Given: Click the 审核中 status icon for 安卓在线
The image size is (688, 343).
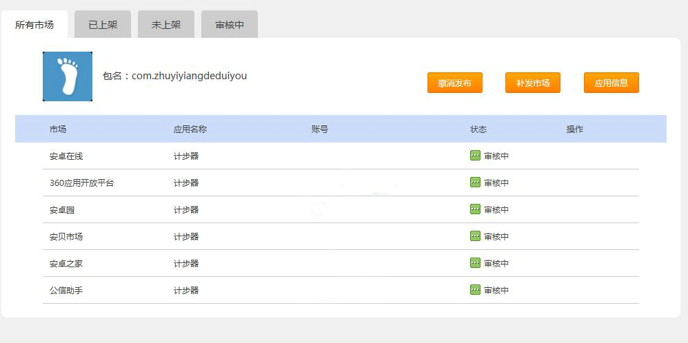Looking at the screenshot, I should [x=475, y=155].
